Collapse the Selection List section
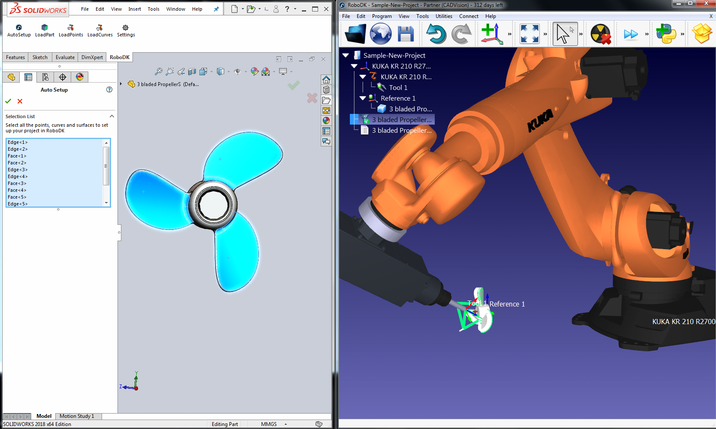Image resolution: width=716 pixels, height=429 pixels. [112, 116]
